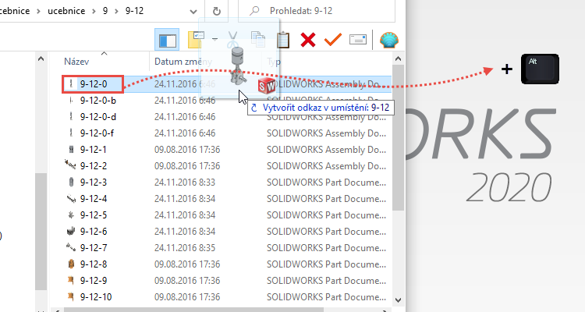Click up arrow of file list scrollbar

click(398, 59)
